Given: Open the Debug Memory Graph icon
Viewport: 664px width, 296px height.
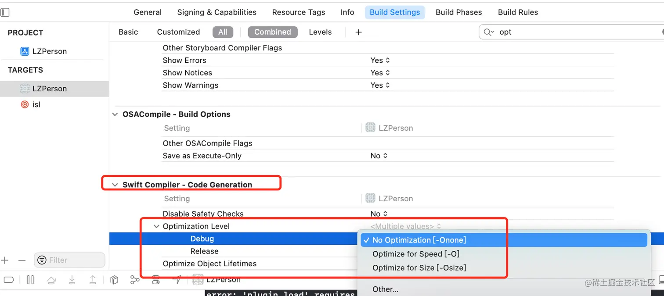Looking at the screenshot, I should coord(135,280).
